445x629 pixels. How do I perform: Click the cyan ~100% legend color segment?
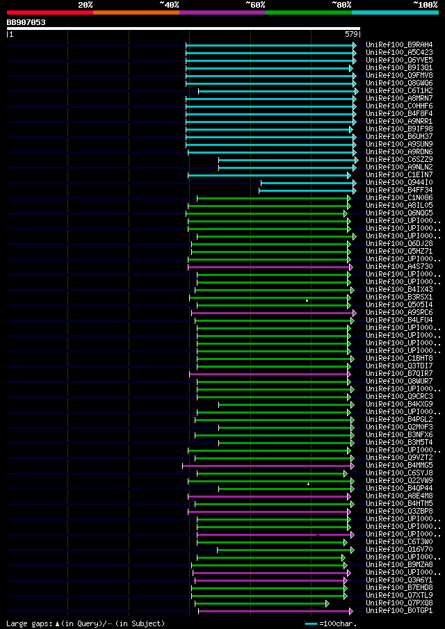point(395,13)
